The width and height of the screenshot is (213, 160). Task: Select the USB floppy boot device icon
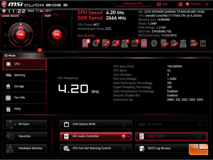(194, 43)
